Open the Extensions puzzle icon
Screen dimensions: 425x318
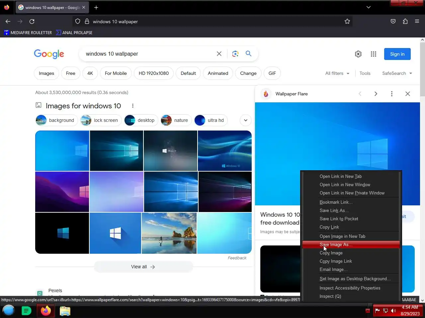[405, 22]
